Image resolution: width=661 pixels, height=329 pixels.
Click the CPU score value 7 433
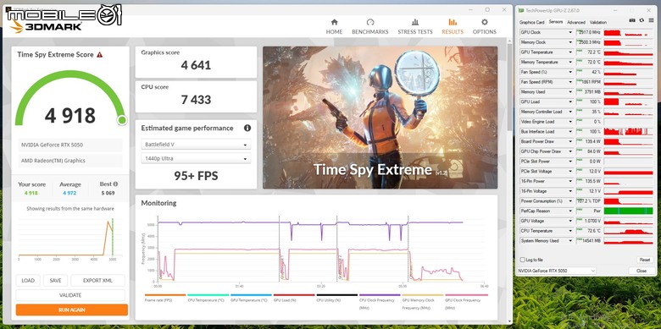[196, 100]
